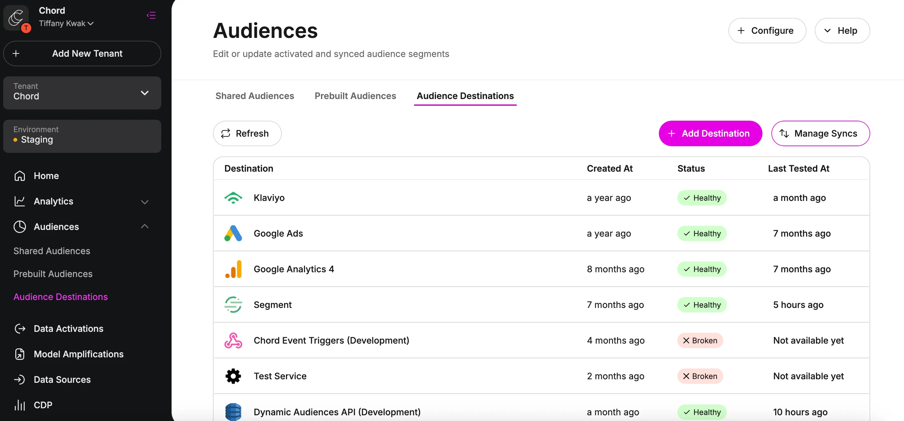Click the Klaviyo destination icon
Viewport: 904px width, 421px height.
tap(233, 198)
